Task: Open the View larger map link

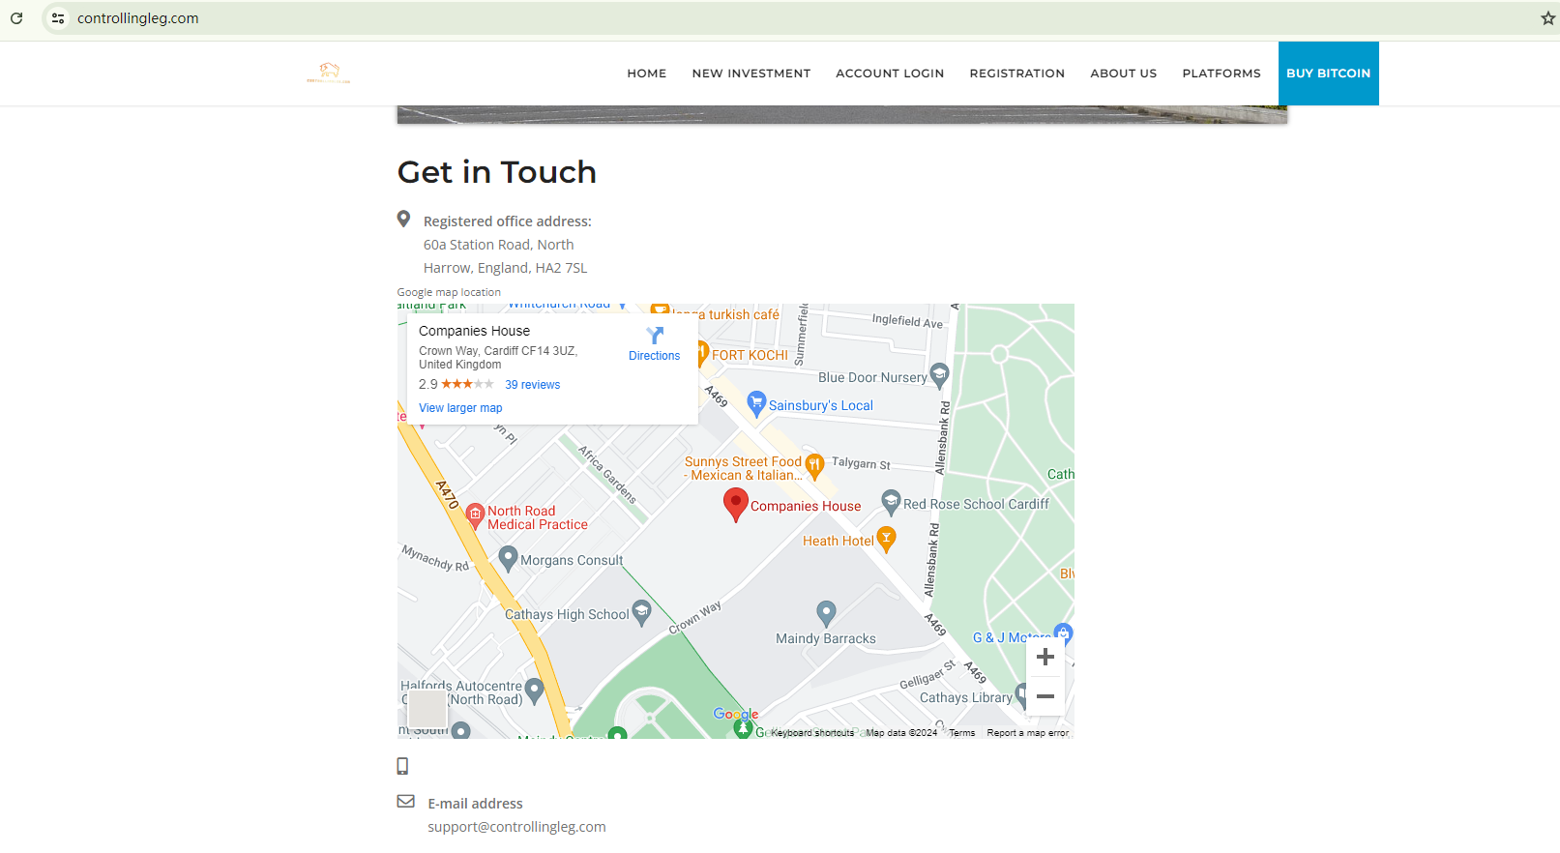Action: click(x=460, y=408)
